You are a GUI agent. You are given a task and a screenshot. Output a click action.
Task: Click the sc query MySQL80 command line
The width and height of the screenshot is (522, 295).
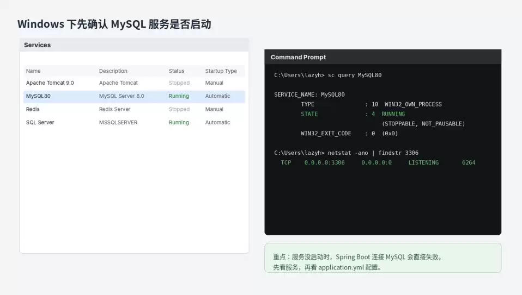[x=328, y=76]
